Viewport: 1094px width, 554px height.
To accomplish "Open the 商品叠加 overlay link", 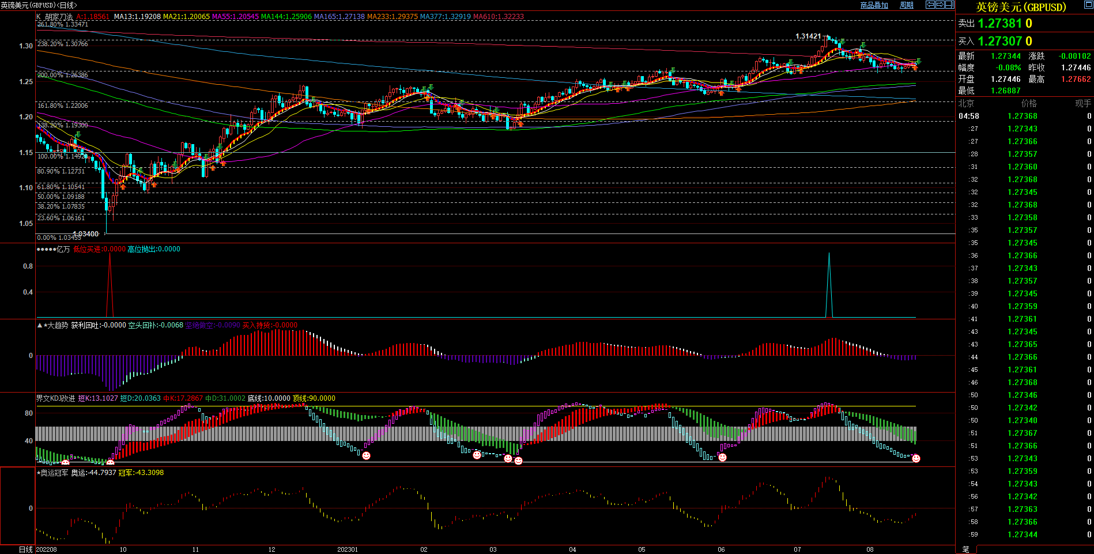I will [874, 5].
